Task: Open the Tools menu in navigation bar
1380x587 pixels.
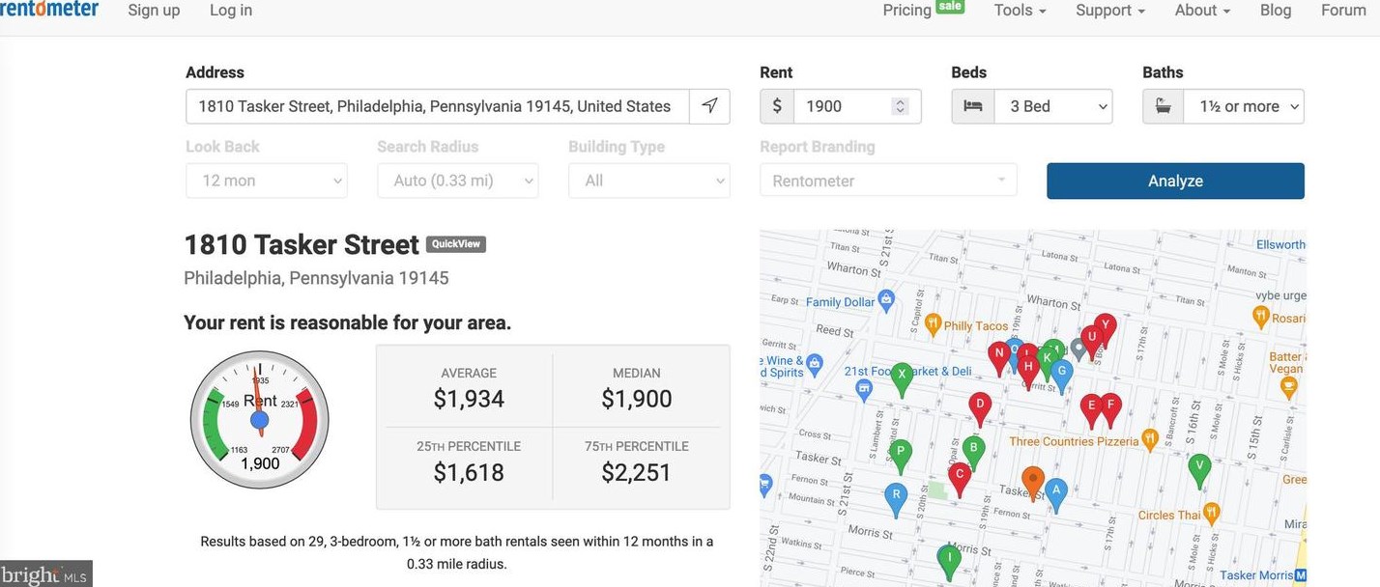Action: [1020, 11]
